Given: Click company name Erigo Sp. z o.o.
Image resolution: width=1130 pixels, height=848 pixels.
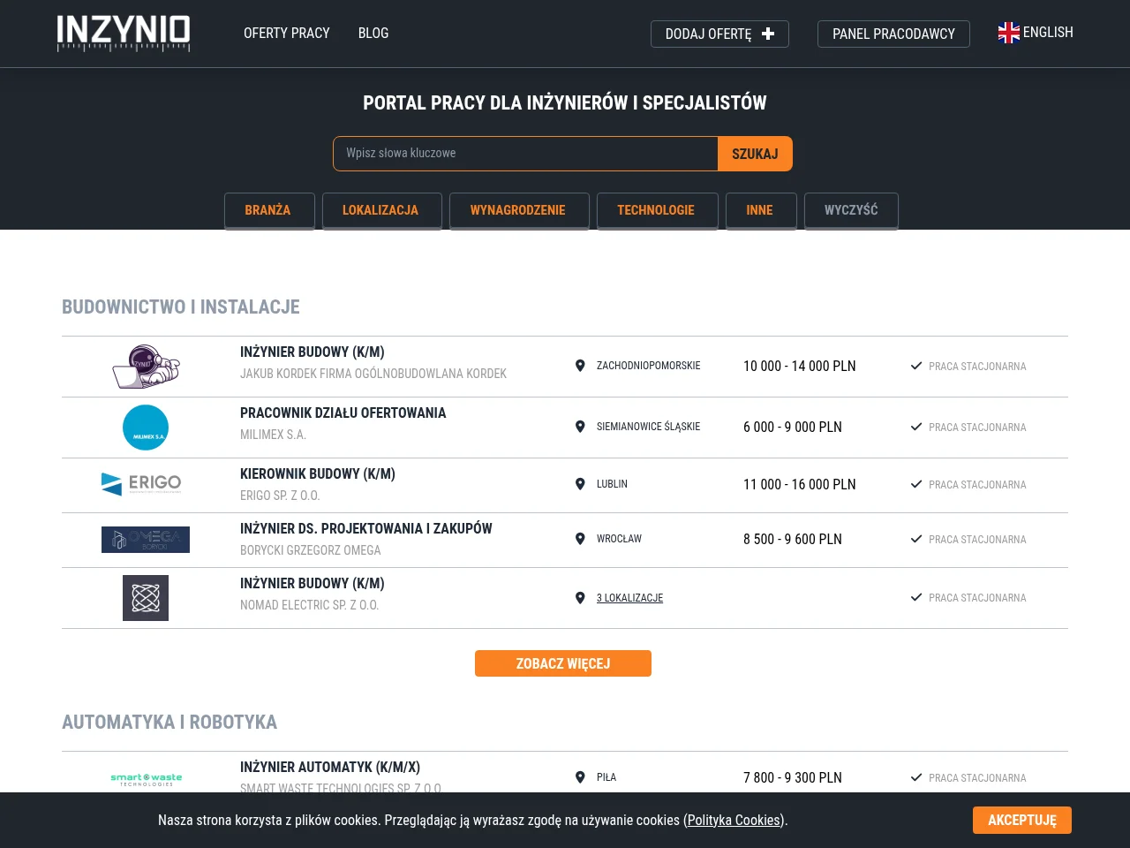Looking at the screenshot, I should point(280,496).
